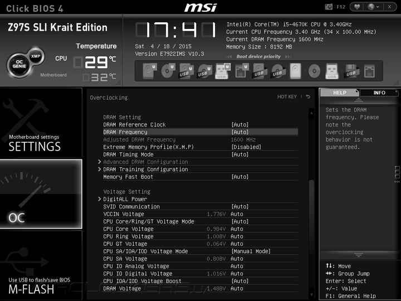Click the date Sat 4 / 18 / 2015
Image resolution: width=401 pixels, height=301 pixels.
[x=163, y=46]
